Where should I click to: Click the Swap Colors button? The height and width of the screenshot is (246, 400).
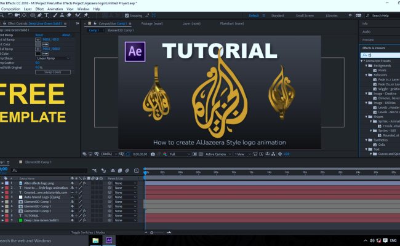tap(53, 72)
